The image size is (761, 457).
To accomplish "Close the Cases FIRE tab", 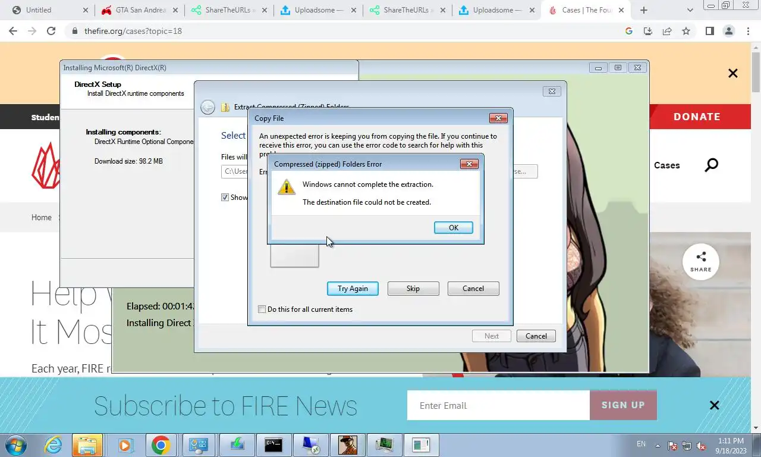I will point(620,10).
